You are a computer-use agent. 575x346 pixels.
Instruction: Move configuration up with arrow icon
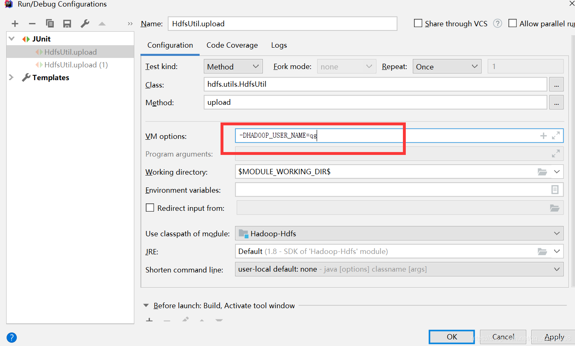[x=102, y=24]
